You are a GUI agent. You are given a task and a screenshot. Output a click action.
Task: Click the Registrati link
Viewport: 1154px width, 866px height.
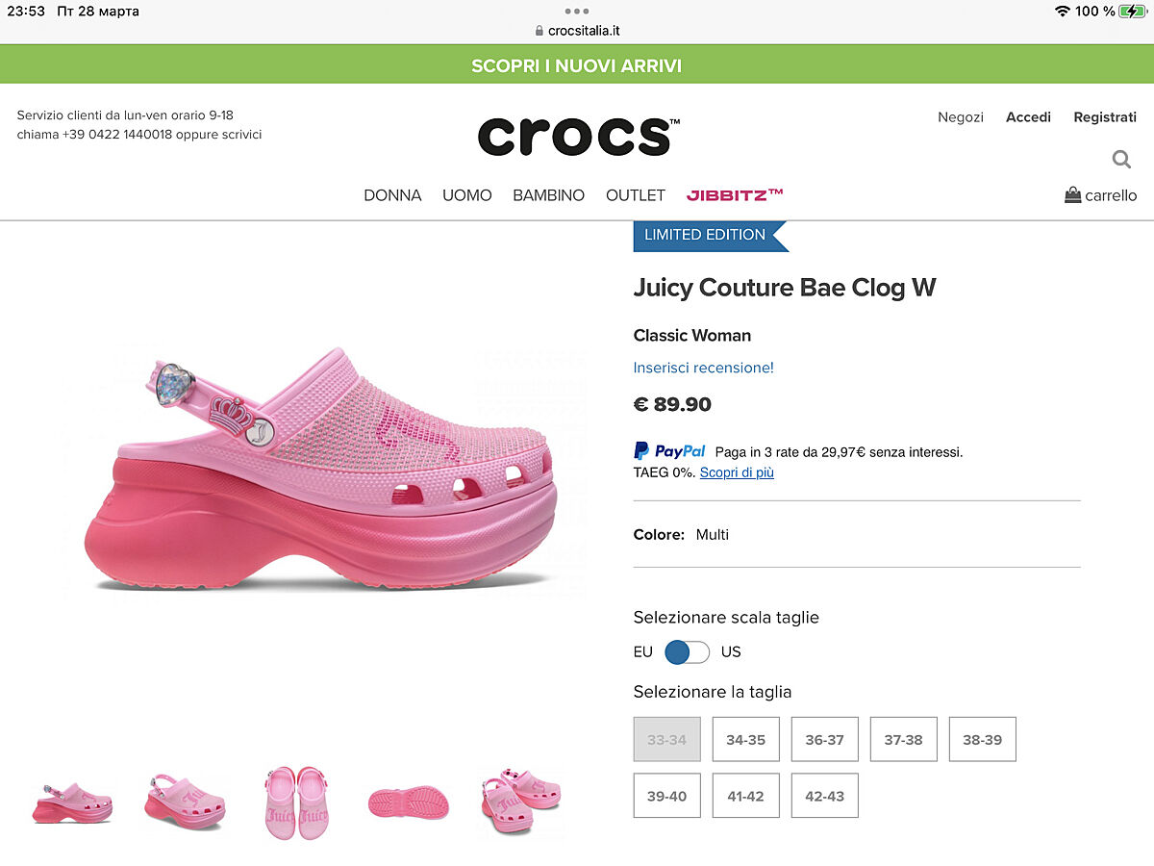coord(1105,116)
